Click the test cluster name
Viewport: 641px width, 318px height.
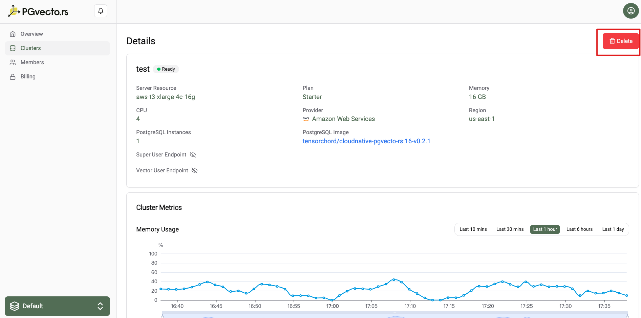click(143, 69)
